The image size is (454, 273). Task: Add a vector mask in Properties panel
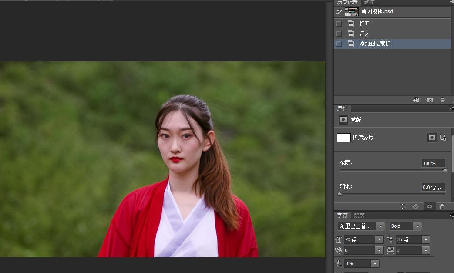click(x=443, y=138)
